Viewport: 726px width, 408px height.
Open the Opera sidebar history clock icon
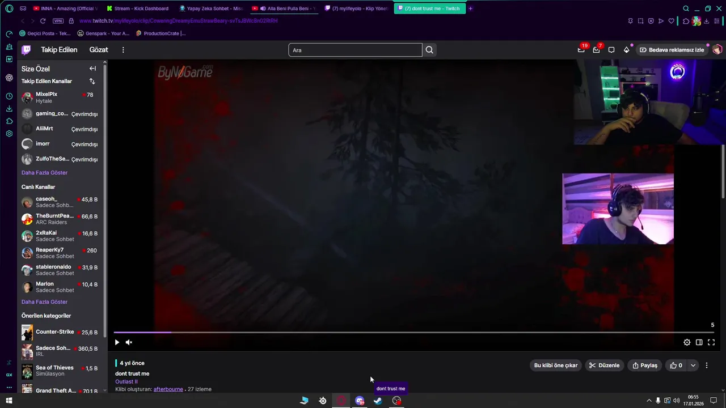coord(9,96)
